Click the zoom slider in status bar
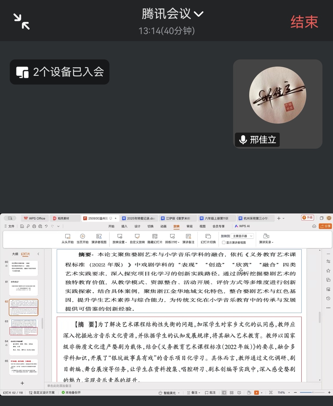 (x=312, y=393)
